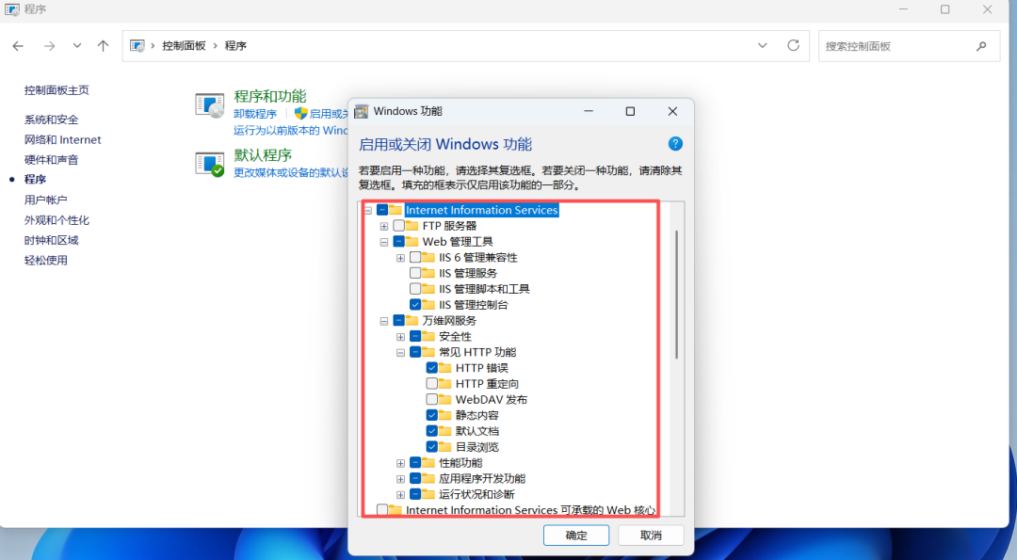This screenshot has width=1017, height=560.
Task: Refresh the Control Panel view
Action: tap(793, 45)
